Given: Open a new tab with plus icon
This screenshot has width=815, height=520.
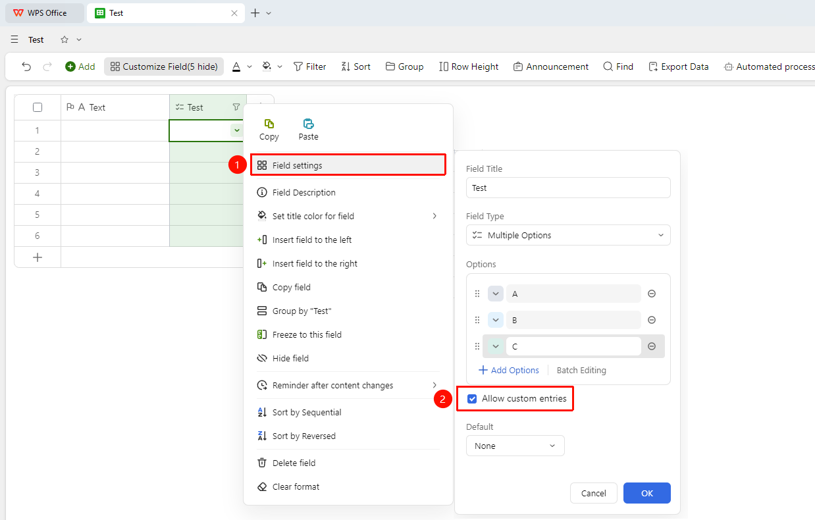Looking at the screenshot, I should (x=255, y=13).
